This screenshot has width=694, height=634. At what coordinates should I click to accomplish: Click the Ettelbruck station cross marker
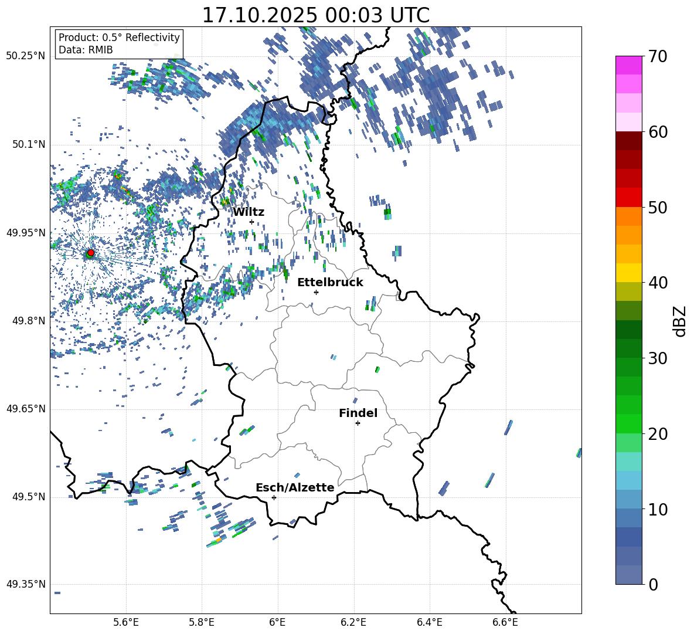point(316,292)
